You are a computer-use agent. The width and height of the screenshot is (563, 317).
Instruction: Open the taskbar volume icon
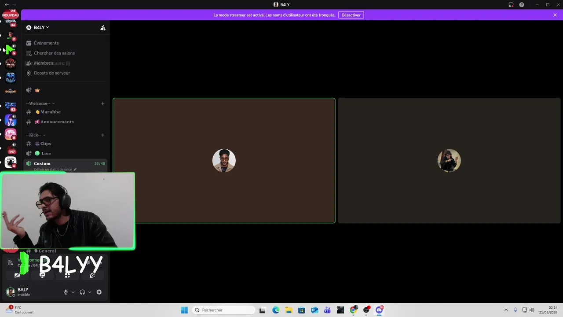532,310
